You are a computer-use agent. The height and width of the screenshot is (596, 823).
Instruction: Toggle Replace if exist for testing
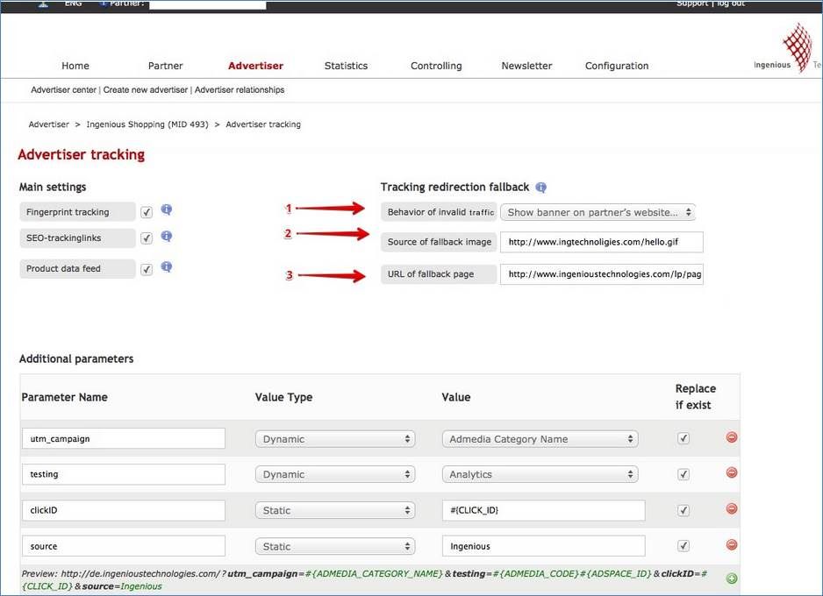pos(683,474)
